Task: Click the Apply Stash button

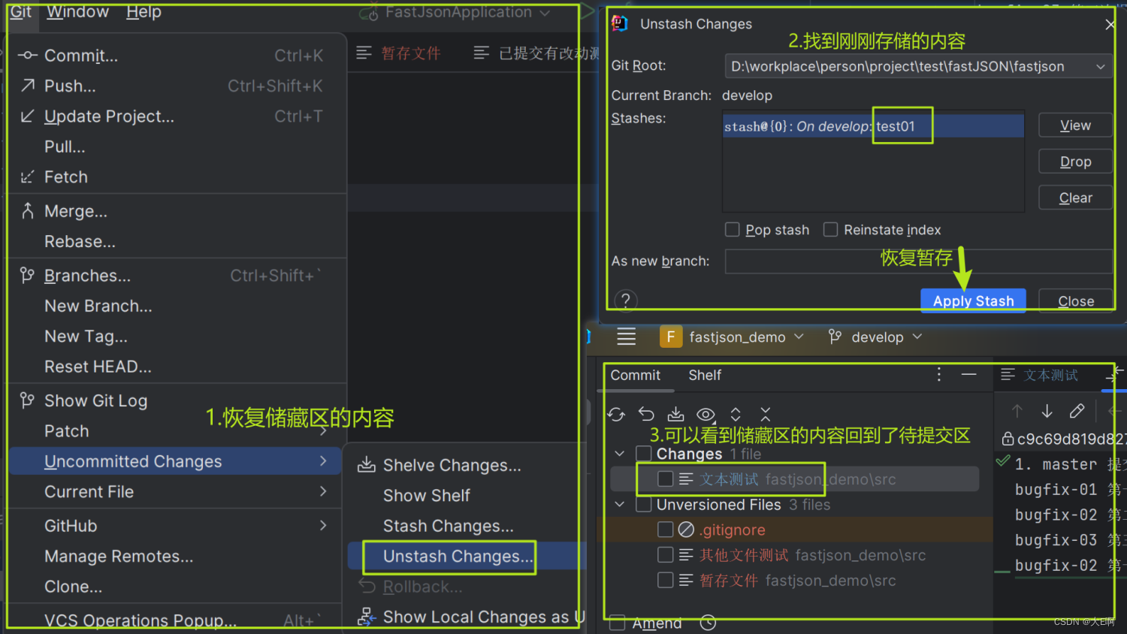Action: click(973, 300)
